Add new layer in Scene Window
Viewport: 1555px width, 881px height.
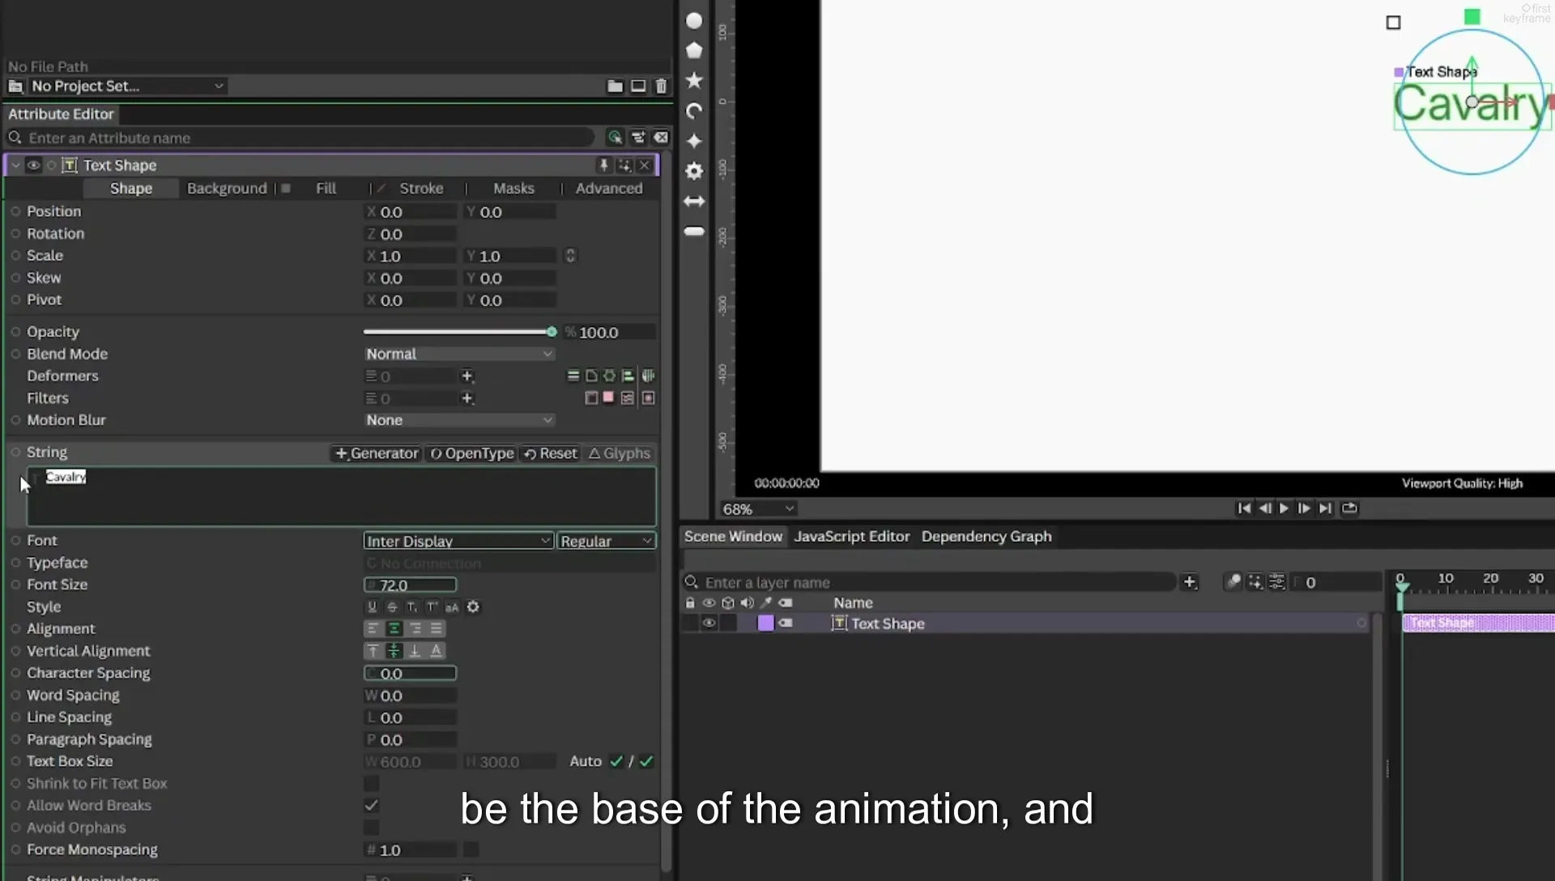coord(1189,581)
